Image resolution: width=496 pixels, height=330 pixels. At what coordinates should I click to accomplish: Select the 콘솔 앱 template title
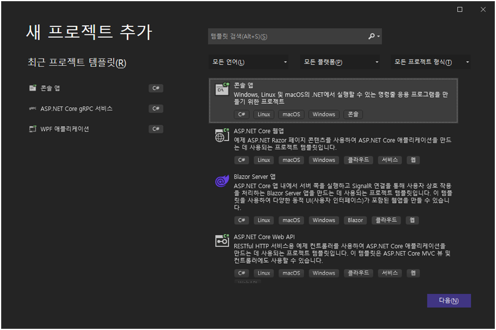(x=244, y=85)
